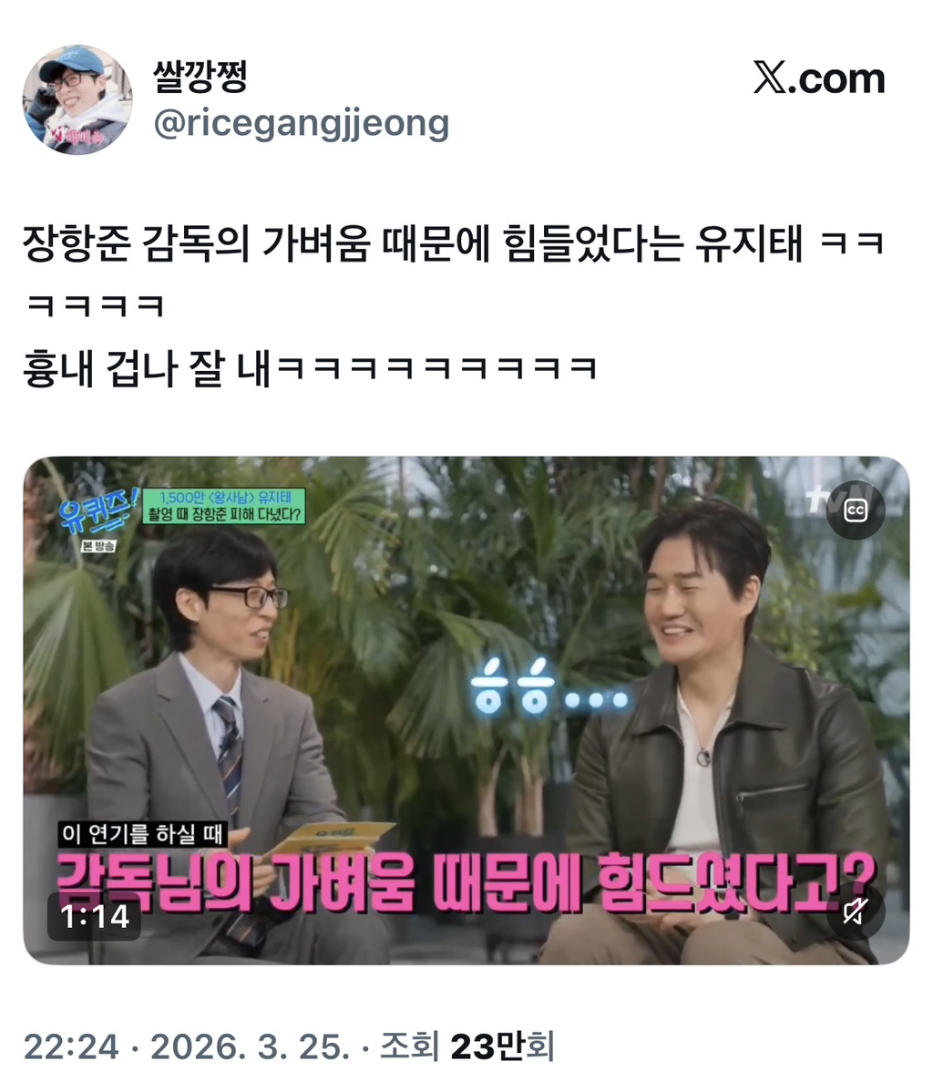Screen dimensions: 933x1082
Task: Unmute the video with the speaker icon
Action: coord(855,912)
